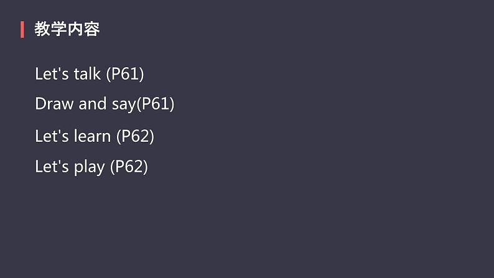Click the word "Draw"
Screen dimensions: 494x278
(54, 104)
